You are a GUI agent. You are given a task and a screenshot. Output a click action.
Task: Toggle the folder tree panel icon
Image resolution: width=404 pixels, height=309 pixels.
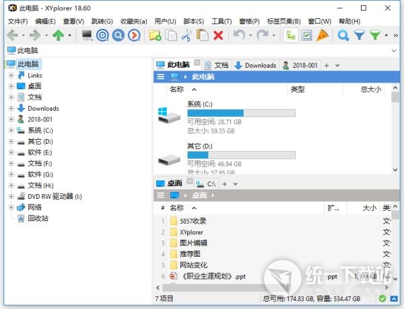[x=291, y=35]
